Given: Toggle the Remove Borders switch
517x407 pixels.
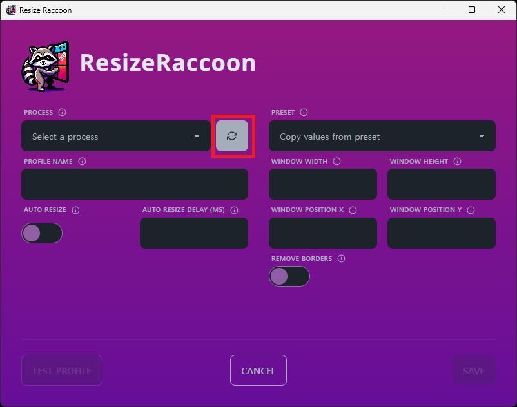Looking at the screenshot, I should pos(289,276).
